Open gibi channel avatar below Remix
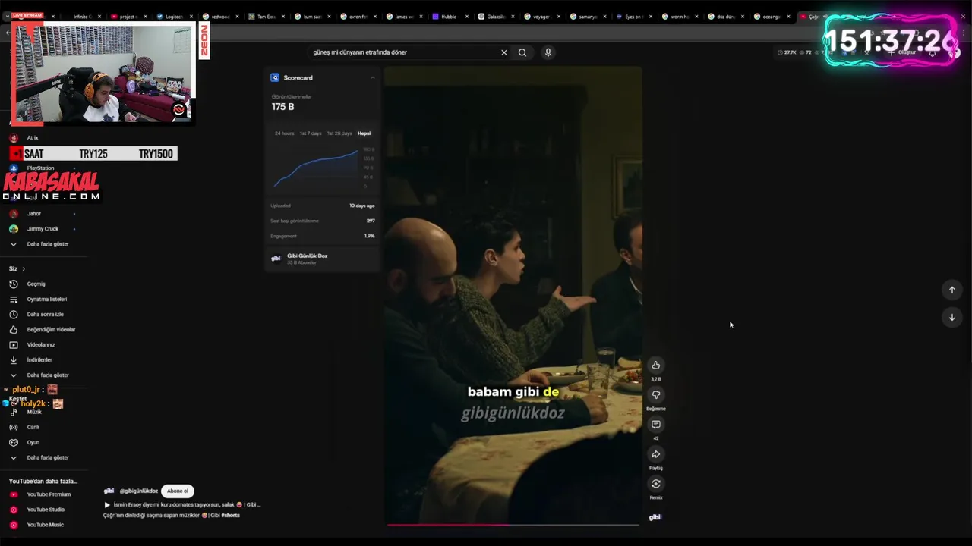Viewport: 972px width, 546px height. pos(655,517)
